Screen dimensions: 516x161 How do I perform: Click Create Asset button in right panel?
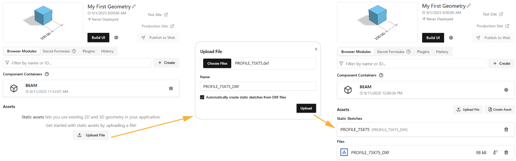[x=500, y=109]
